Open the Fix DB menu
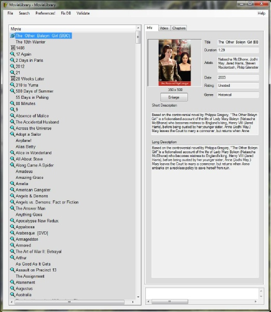The width and height of the screenshot is (271, 312). pyautogui.click(x=66, y=13)
